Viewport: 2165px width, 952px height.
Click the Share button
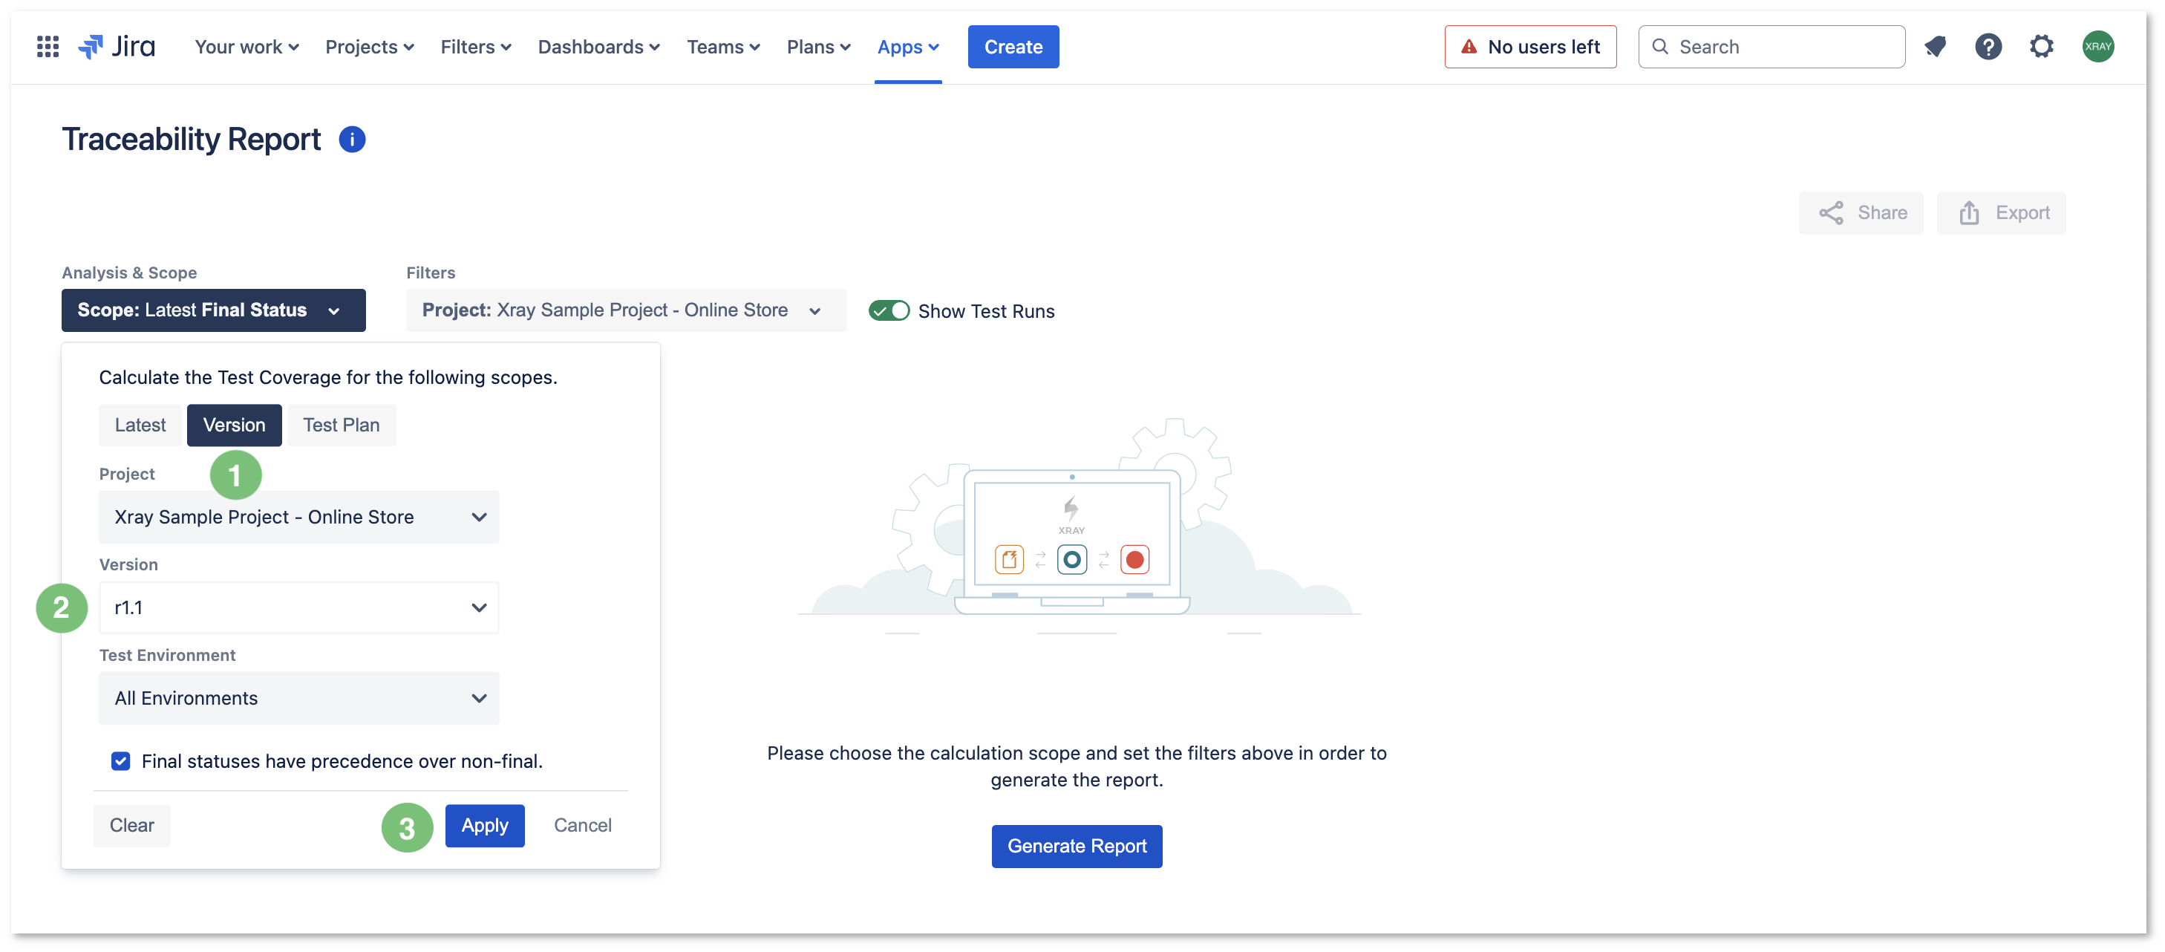[x=1861, y=213]
